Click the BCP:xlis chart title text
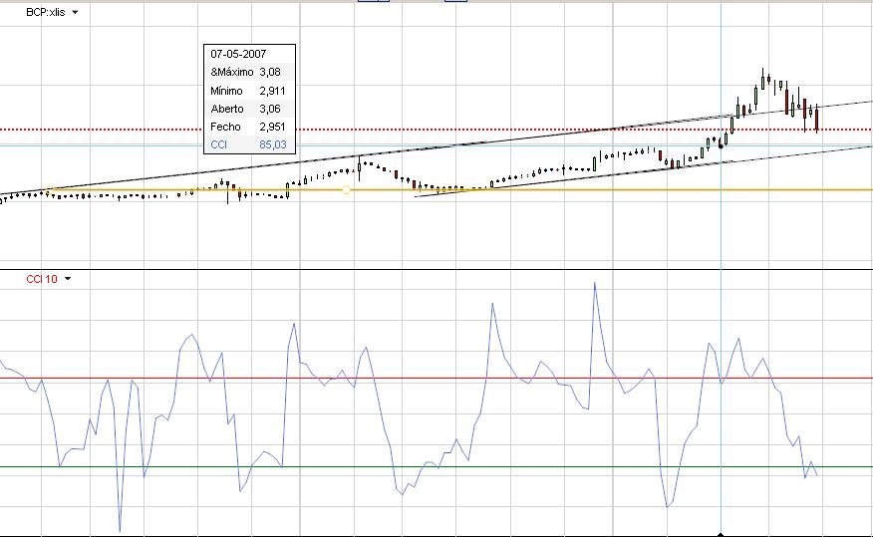Image resolution: width=873 pixels, height=537 pixels. click(46, 12)
